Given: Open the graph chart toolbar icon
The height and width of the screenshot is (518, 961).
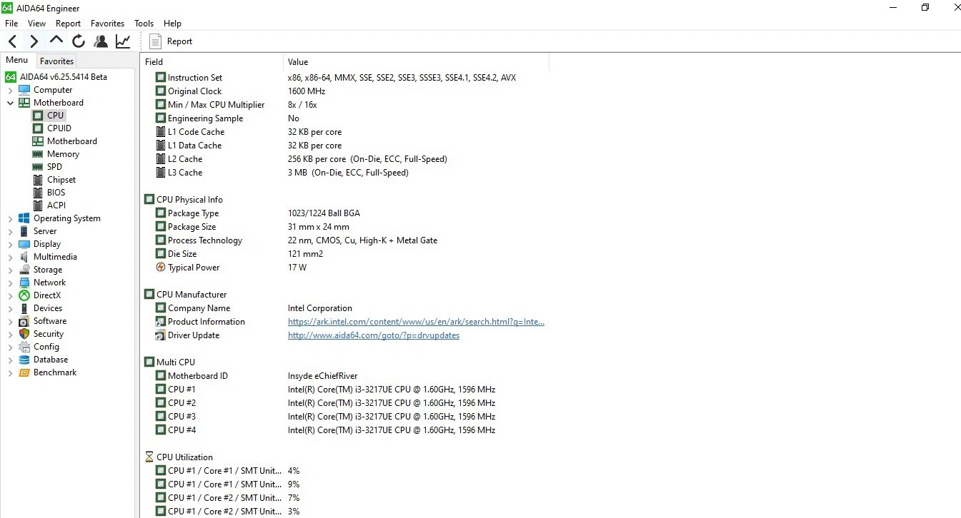Looking at the screenshot, I should [123, 41].
